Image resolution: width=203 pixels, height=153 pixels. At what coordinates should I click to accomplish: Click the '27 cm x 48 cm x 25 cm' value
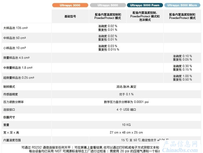(126, 132)
